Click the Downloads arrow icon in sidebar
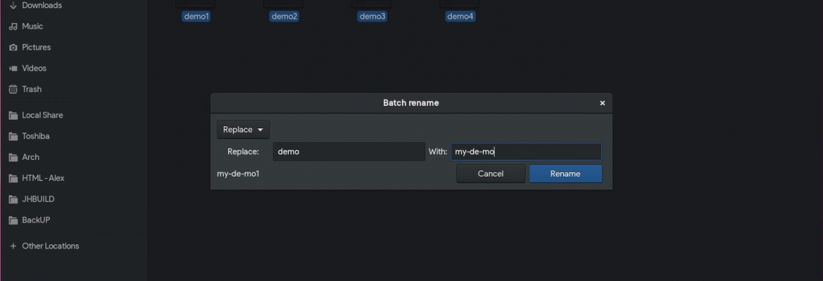The width and height of the screenshot is (823, 281). point(13,5)
